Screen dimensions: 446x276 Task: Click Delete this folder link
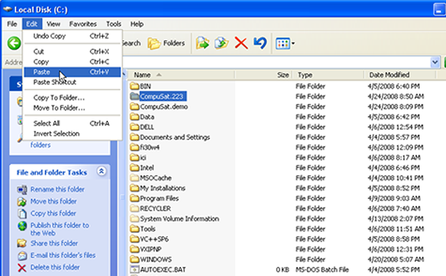[55, 267]
